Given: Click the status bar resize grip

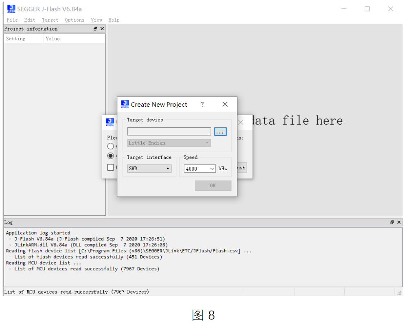Looking at the screenshot, I should pos(400,293).
